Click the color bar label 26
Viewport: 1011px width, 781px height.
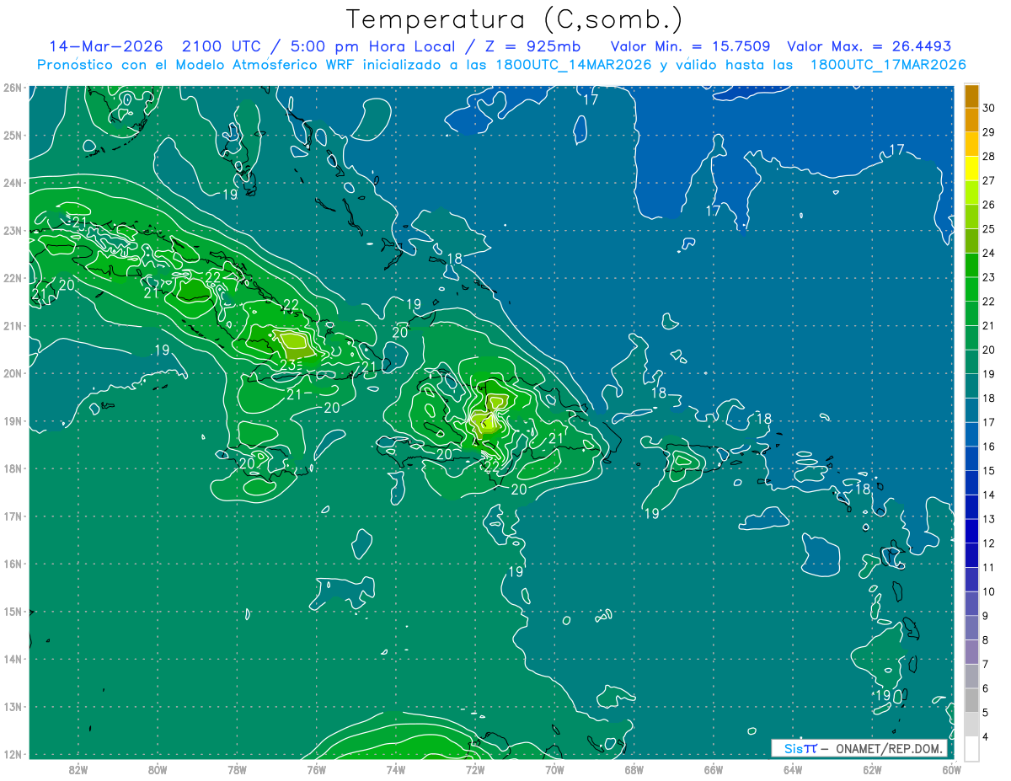pos(989,205)
